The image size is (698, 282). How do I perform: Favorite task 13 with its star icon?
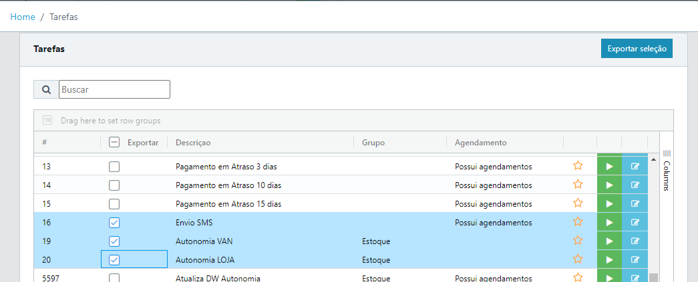(578, 166)
